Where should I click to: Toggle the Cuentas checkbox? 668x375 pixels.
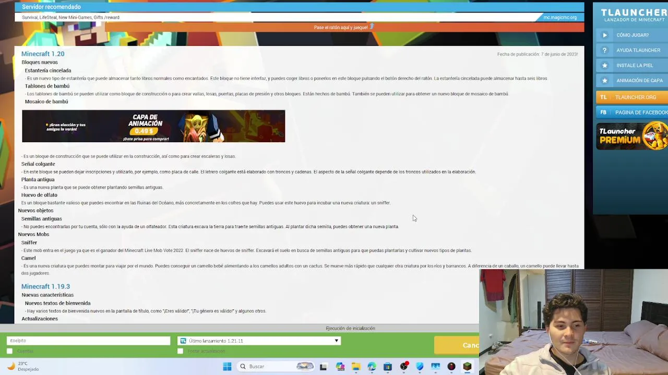9,351
